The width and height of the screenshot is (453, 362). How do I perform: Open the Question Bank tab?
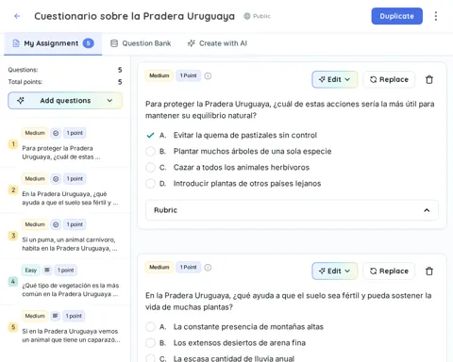(x=141, y=43)
